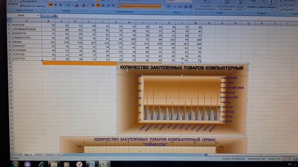Select the chart legend entry СИСТЕМНЫЙ БЛОК
The height and width of the screenshot is (167, 298).
[233, 88]
